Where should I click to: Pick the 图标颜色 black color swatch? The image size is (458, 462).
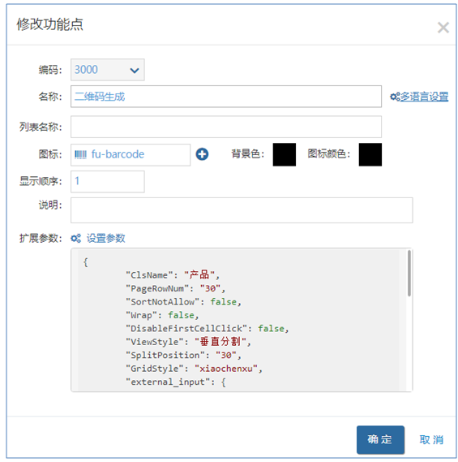[x=370, y=155]
